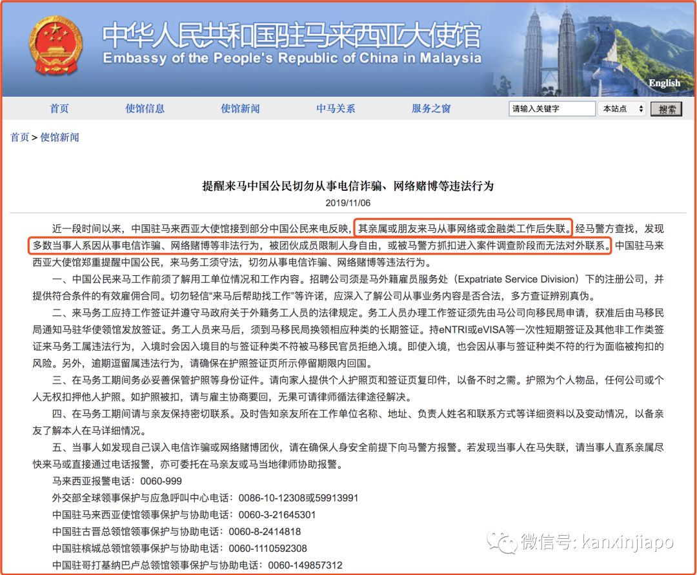697x575 pixels.
Task: Select the English language link
Action: click(x=665, y=83)
